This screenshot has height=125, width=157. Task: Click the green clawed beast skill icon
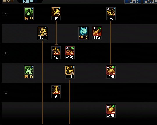point(29,70)
